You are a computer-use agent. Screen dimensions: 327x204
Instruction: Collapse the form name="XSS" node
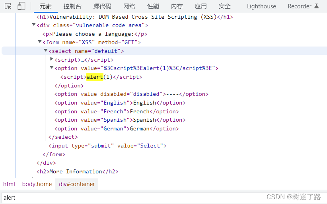point(40,42)
